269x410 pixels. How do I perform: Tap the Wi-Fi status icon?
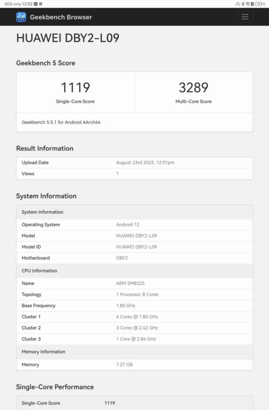pos(247,4)
